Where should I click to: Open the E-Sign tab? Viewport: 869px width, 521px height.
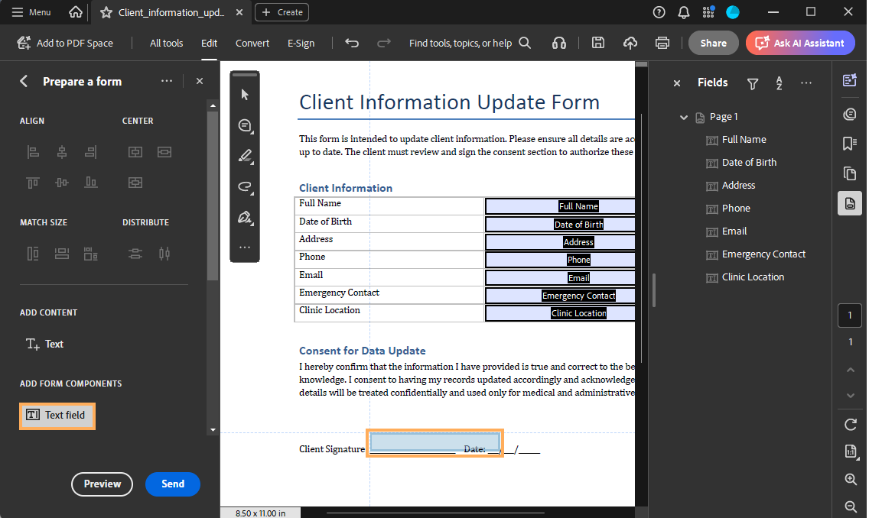coord(301,44)
